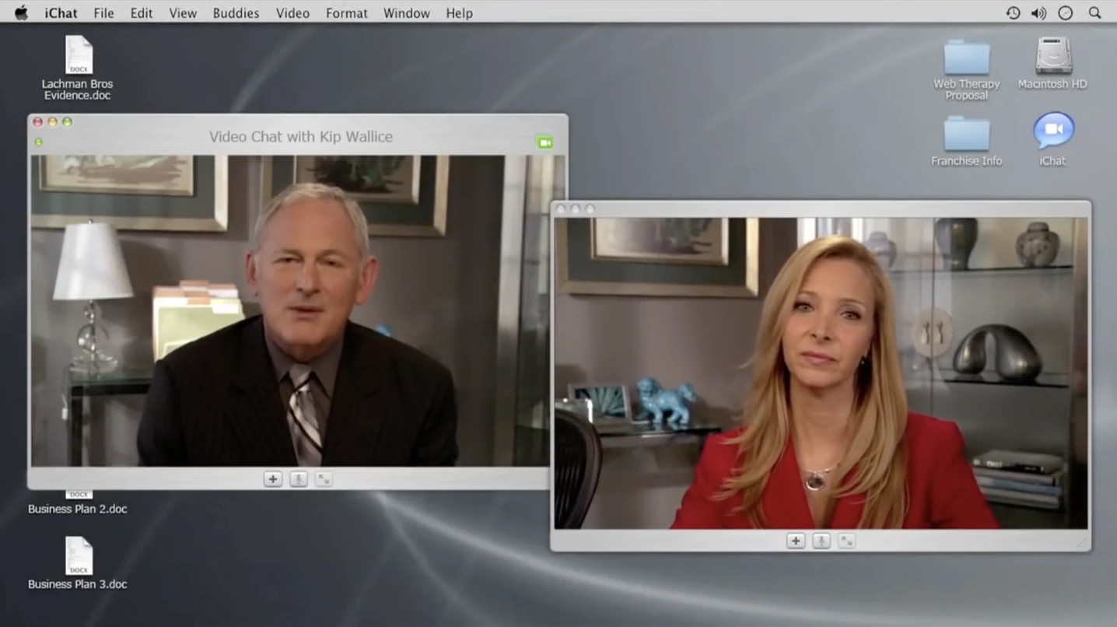Click the clock icon in the menu bar
Image resolution: width=1117 pixels, height=627 pixels.
(x=1066, y=13)
